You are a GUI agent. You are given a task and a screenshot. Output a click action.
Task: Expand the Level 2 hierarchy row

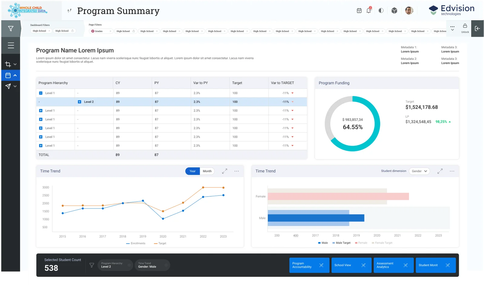click(x=80, y=102)
